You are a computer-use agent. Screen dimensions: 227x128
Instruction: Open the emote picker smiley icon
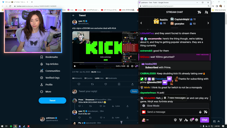pyautogui.click(x=196, y=120)
